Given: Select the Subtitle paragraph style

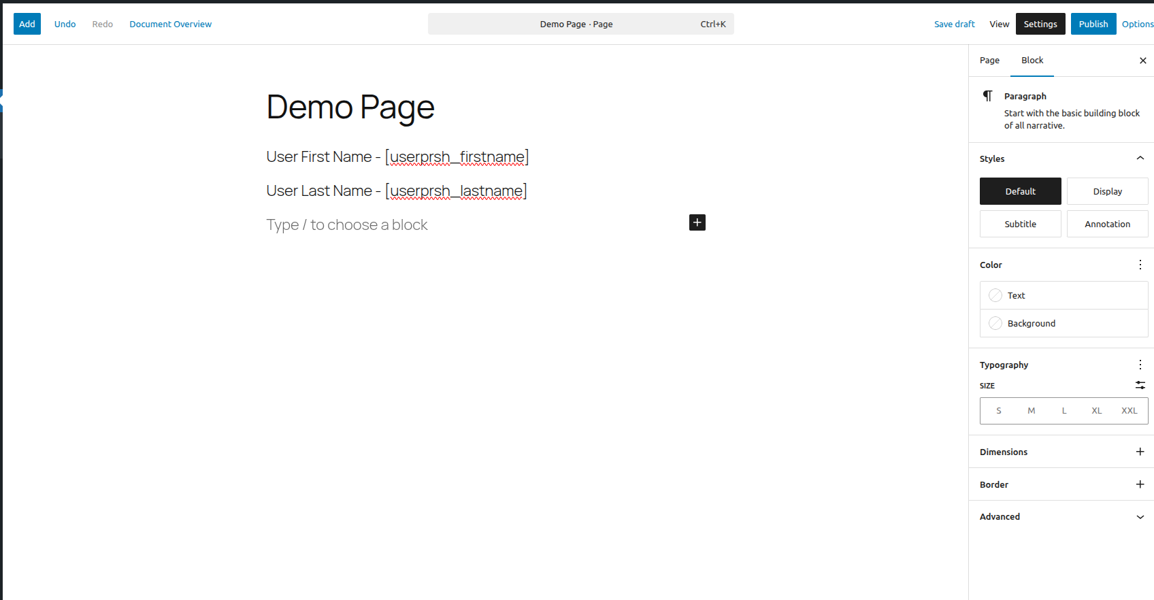Looking at the screenshot, I should 1020,224.
